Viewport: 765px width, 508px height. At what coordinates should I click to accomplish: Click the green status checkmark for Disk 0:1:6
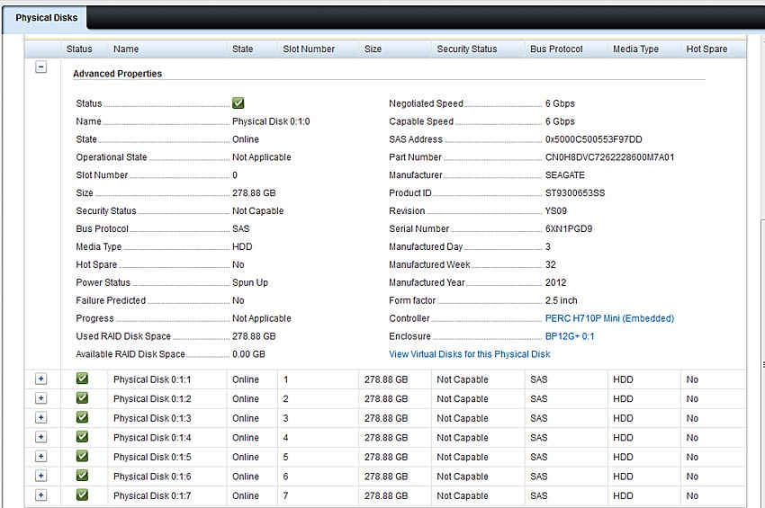pyautogui.click(x=83, y=476)
